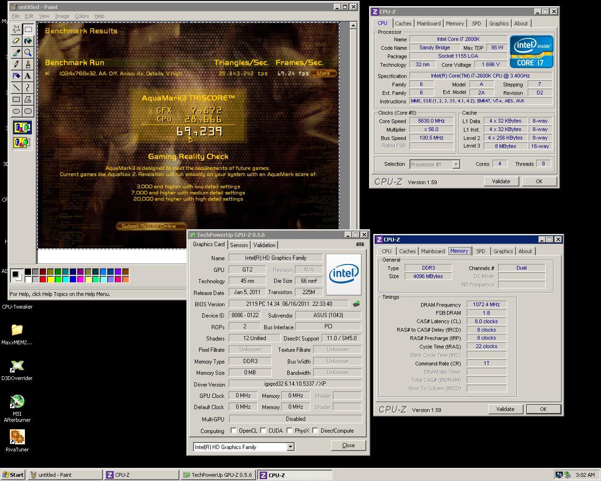Viewport: 601px width, 481px height.
Task: Toggle the PhysX checkbox in GPU-Z
Action: coord(290,430)
